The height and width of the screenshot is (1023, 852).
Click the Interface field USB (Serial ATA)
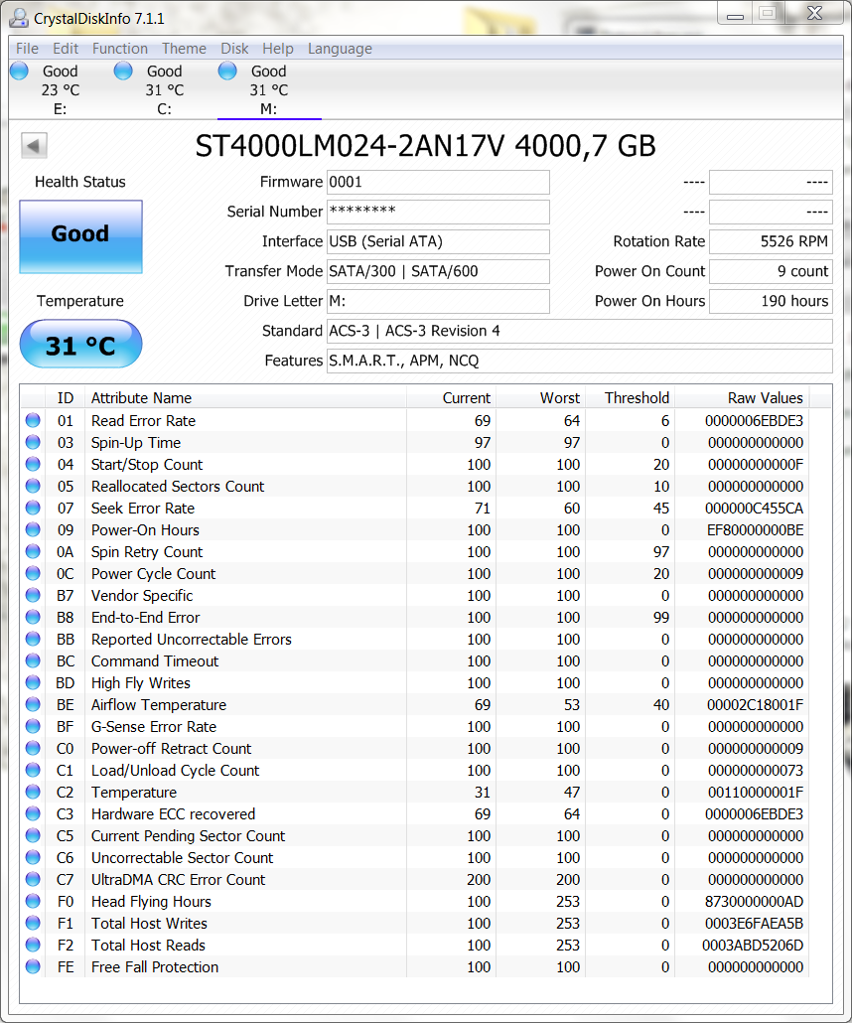click(x=438, y=241)
